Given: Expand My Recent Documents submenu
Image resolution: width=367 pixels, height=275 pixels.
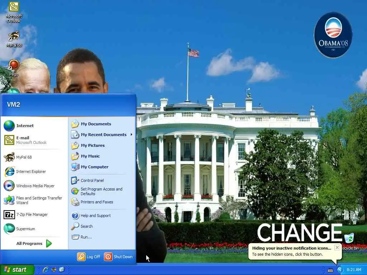Looking at the screenshot, I should [102, 135].
